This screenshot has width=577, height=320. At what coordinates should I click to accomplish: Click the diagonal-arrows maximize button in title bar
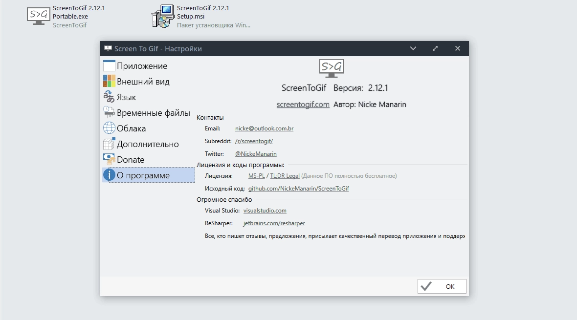[x=435, y=48]
